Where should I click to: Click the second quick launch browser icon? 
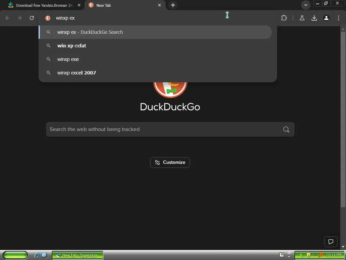pos(44,255)
